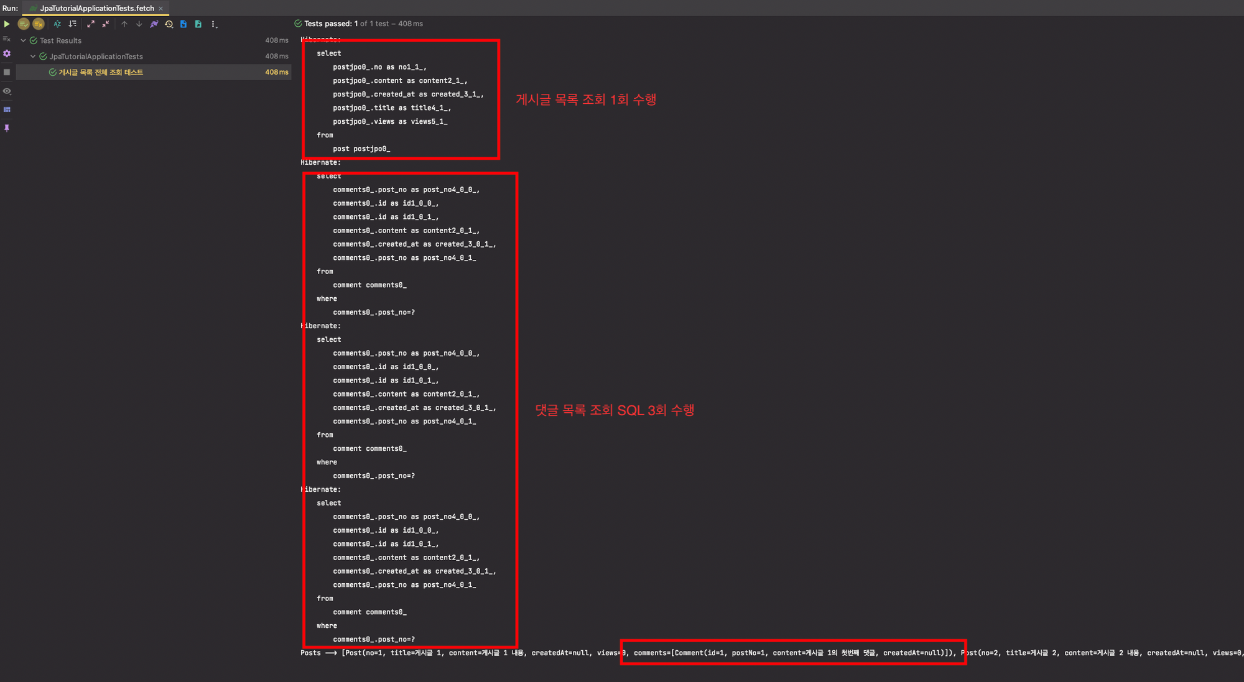Image resolution: width=1244 pixels, height=682 pixels.
Task: Pin the run tab with pin icon
Action: [7, 128]
